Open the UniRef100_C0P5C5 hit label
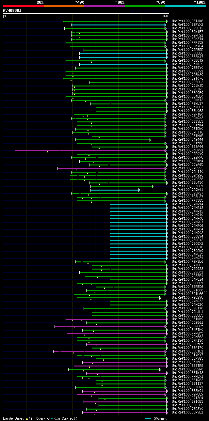The image size is (209, 421). pyautogui.click(x=187, y=344)
